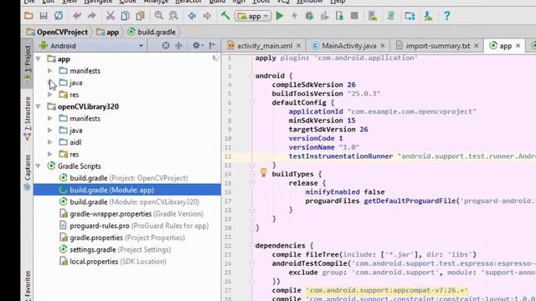
Task: Open the AVD Manager icon
Action: (x=373, y=16)
